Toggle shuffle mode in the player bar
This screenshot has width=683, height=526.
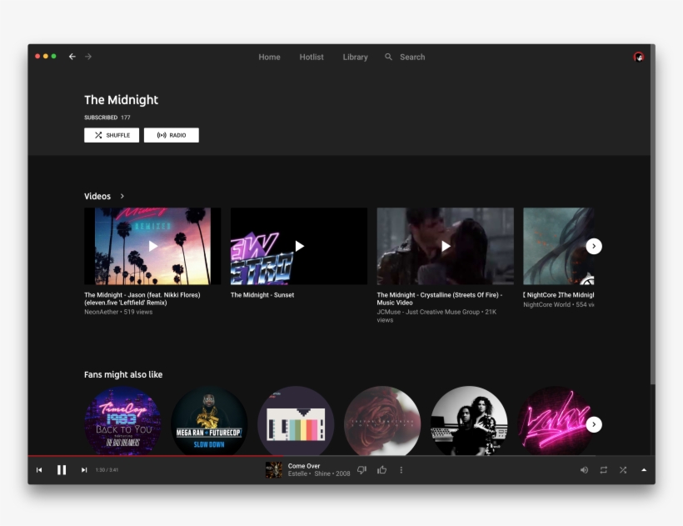pyautogui.click(x=622, y=470)
